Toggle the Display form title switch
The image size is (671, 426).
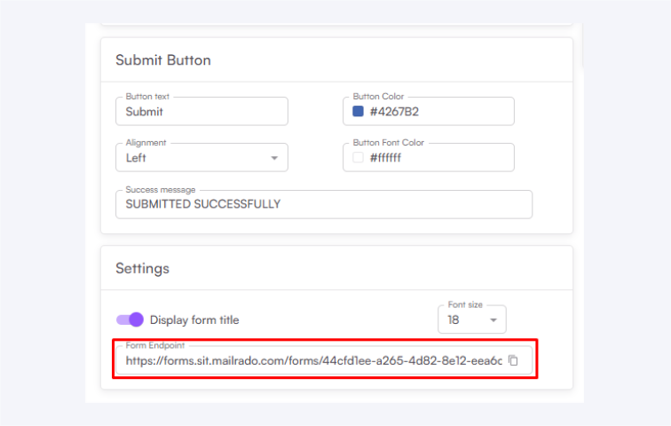point(130,319)
